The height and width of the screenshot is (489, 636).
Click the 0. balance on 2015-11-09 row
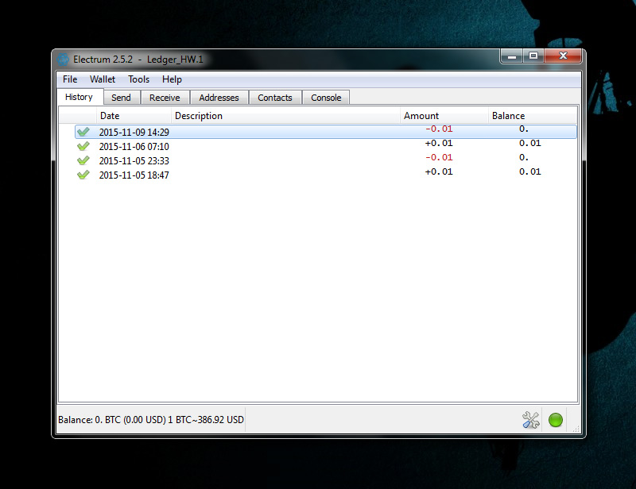(524, 129)
